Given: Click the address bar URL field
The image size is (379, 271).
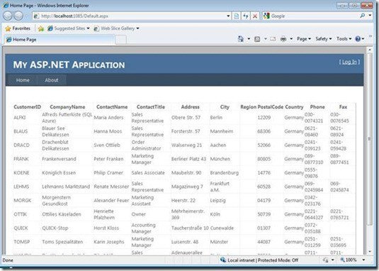Looking at the screenshot, I should click(132, 16).
